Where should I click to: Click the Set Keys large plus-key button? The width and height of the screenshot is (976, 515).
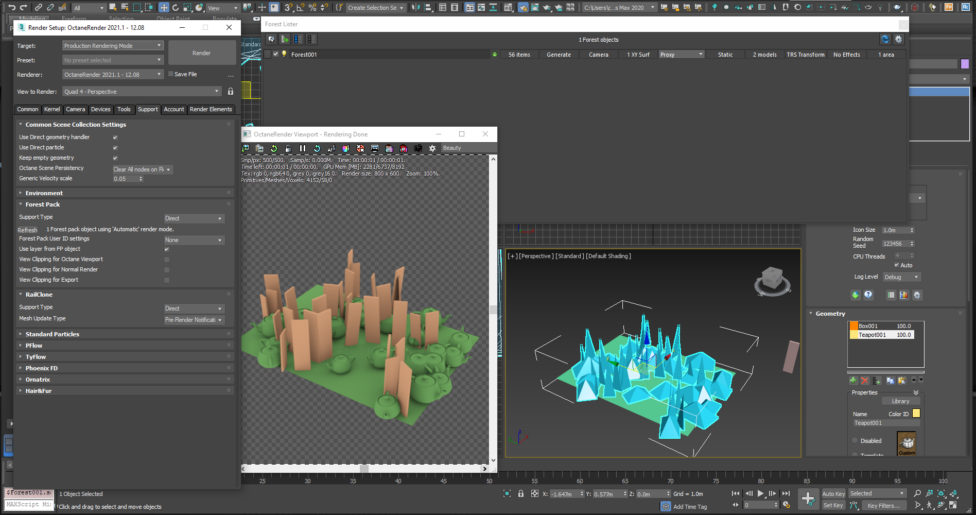(808, 499)
